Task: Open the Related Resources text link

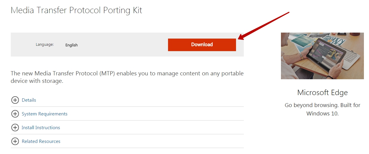Action: (x=41, y=141)
